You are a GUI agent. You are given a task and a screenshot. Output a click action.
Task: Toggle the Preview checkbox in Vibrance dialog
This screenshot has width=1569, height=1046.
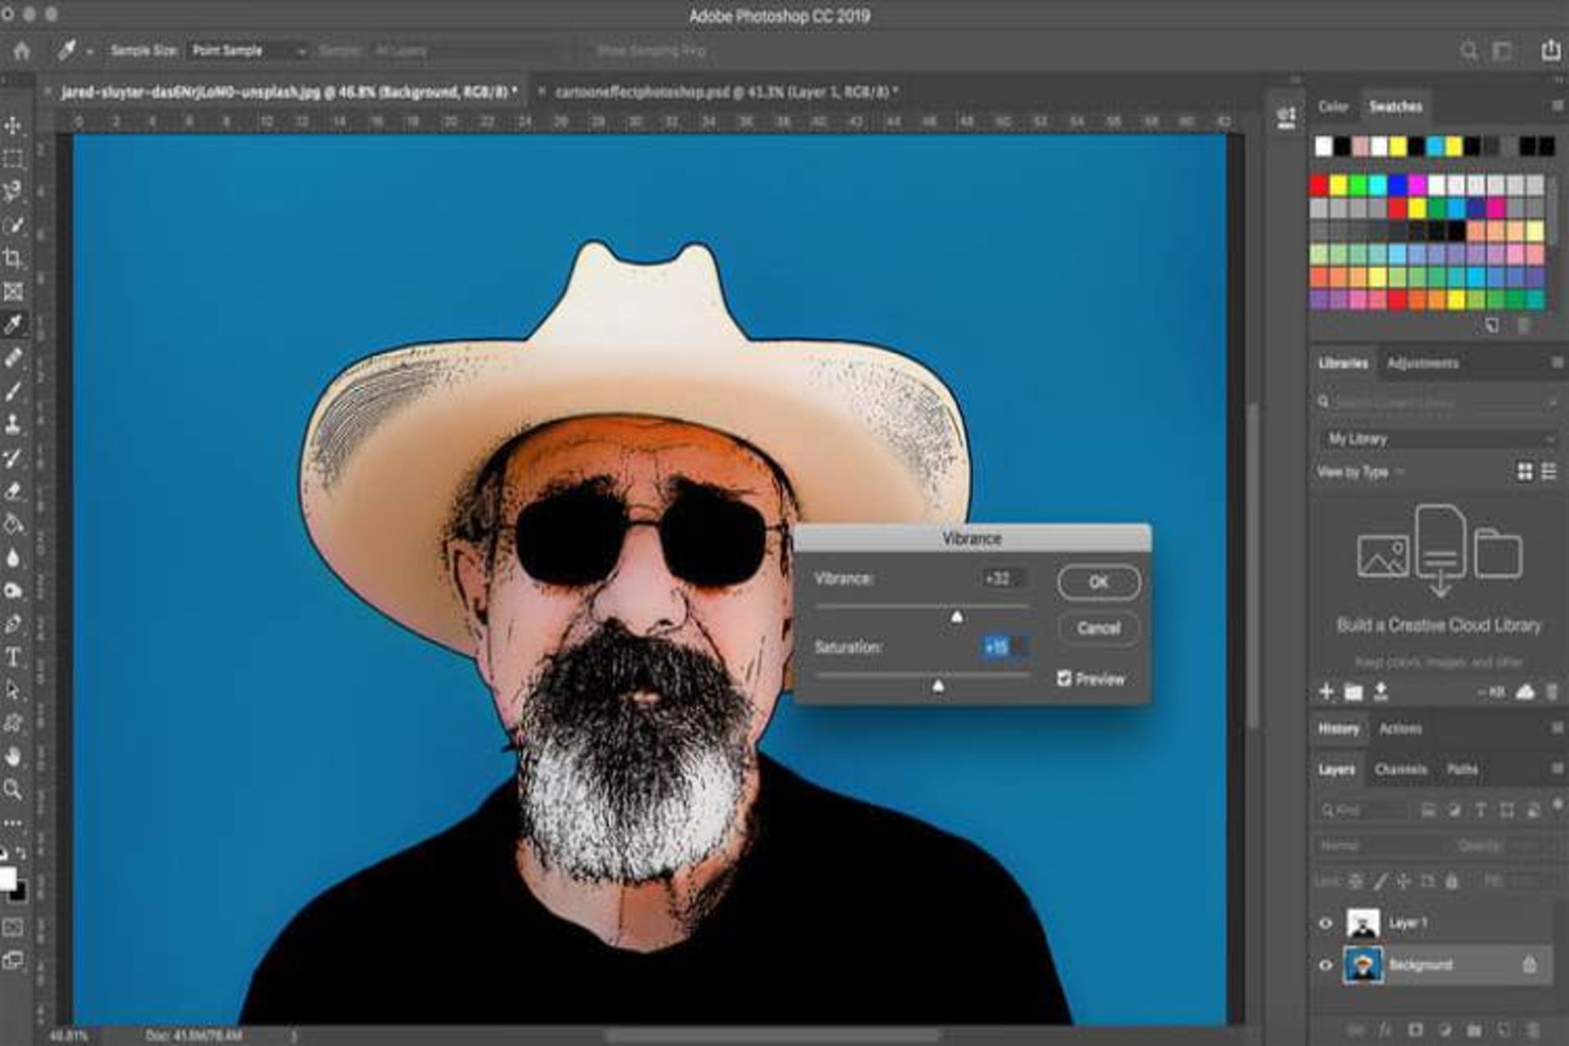click(1064, 678)
